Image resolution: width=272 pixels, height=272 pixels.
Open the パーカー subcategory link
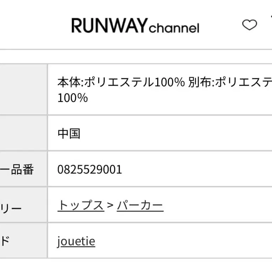click(140, 205)
